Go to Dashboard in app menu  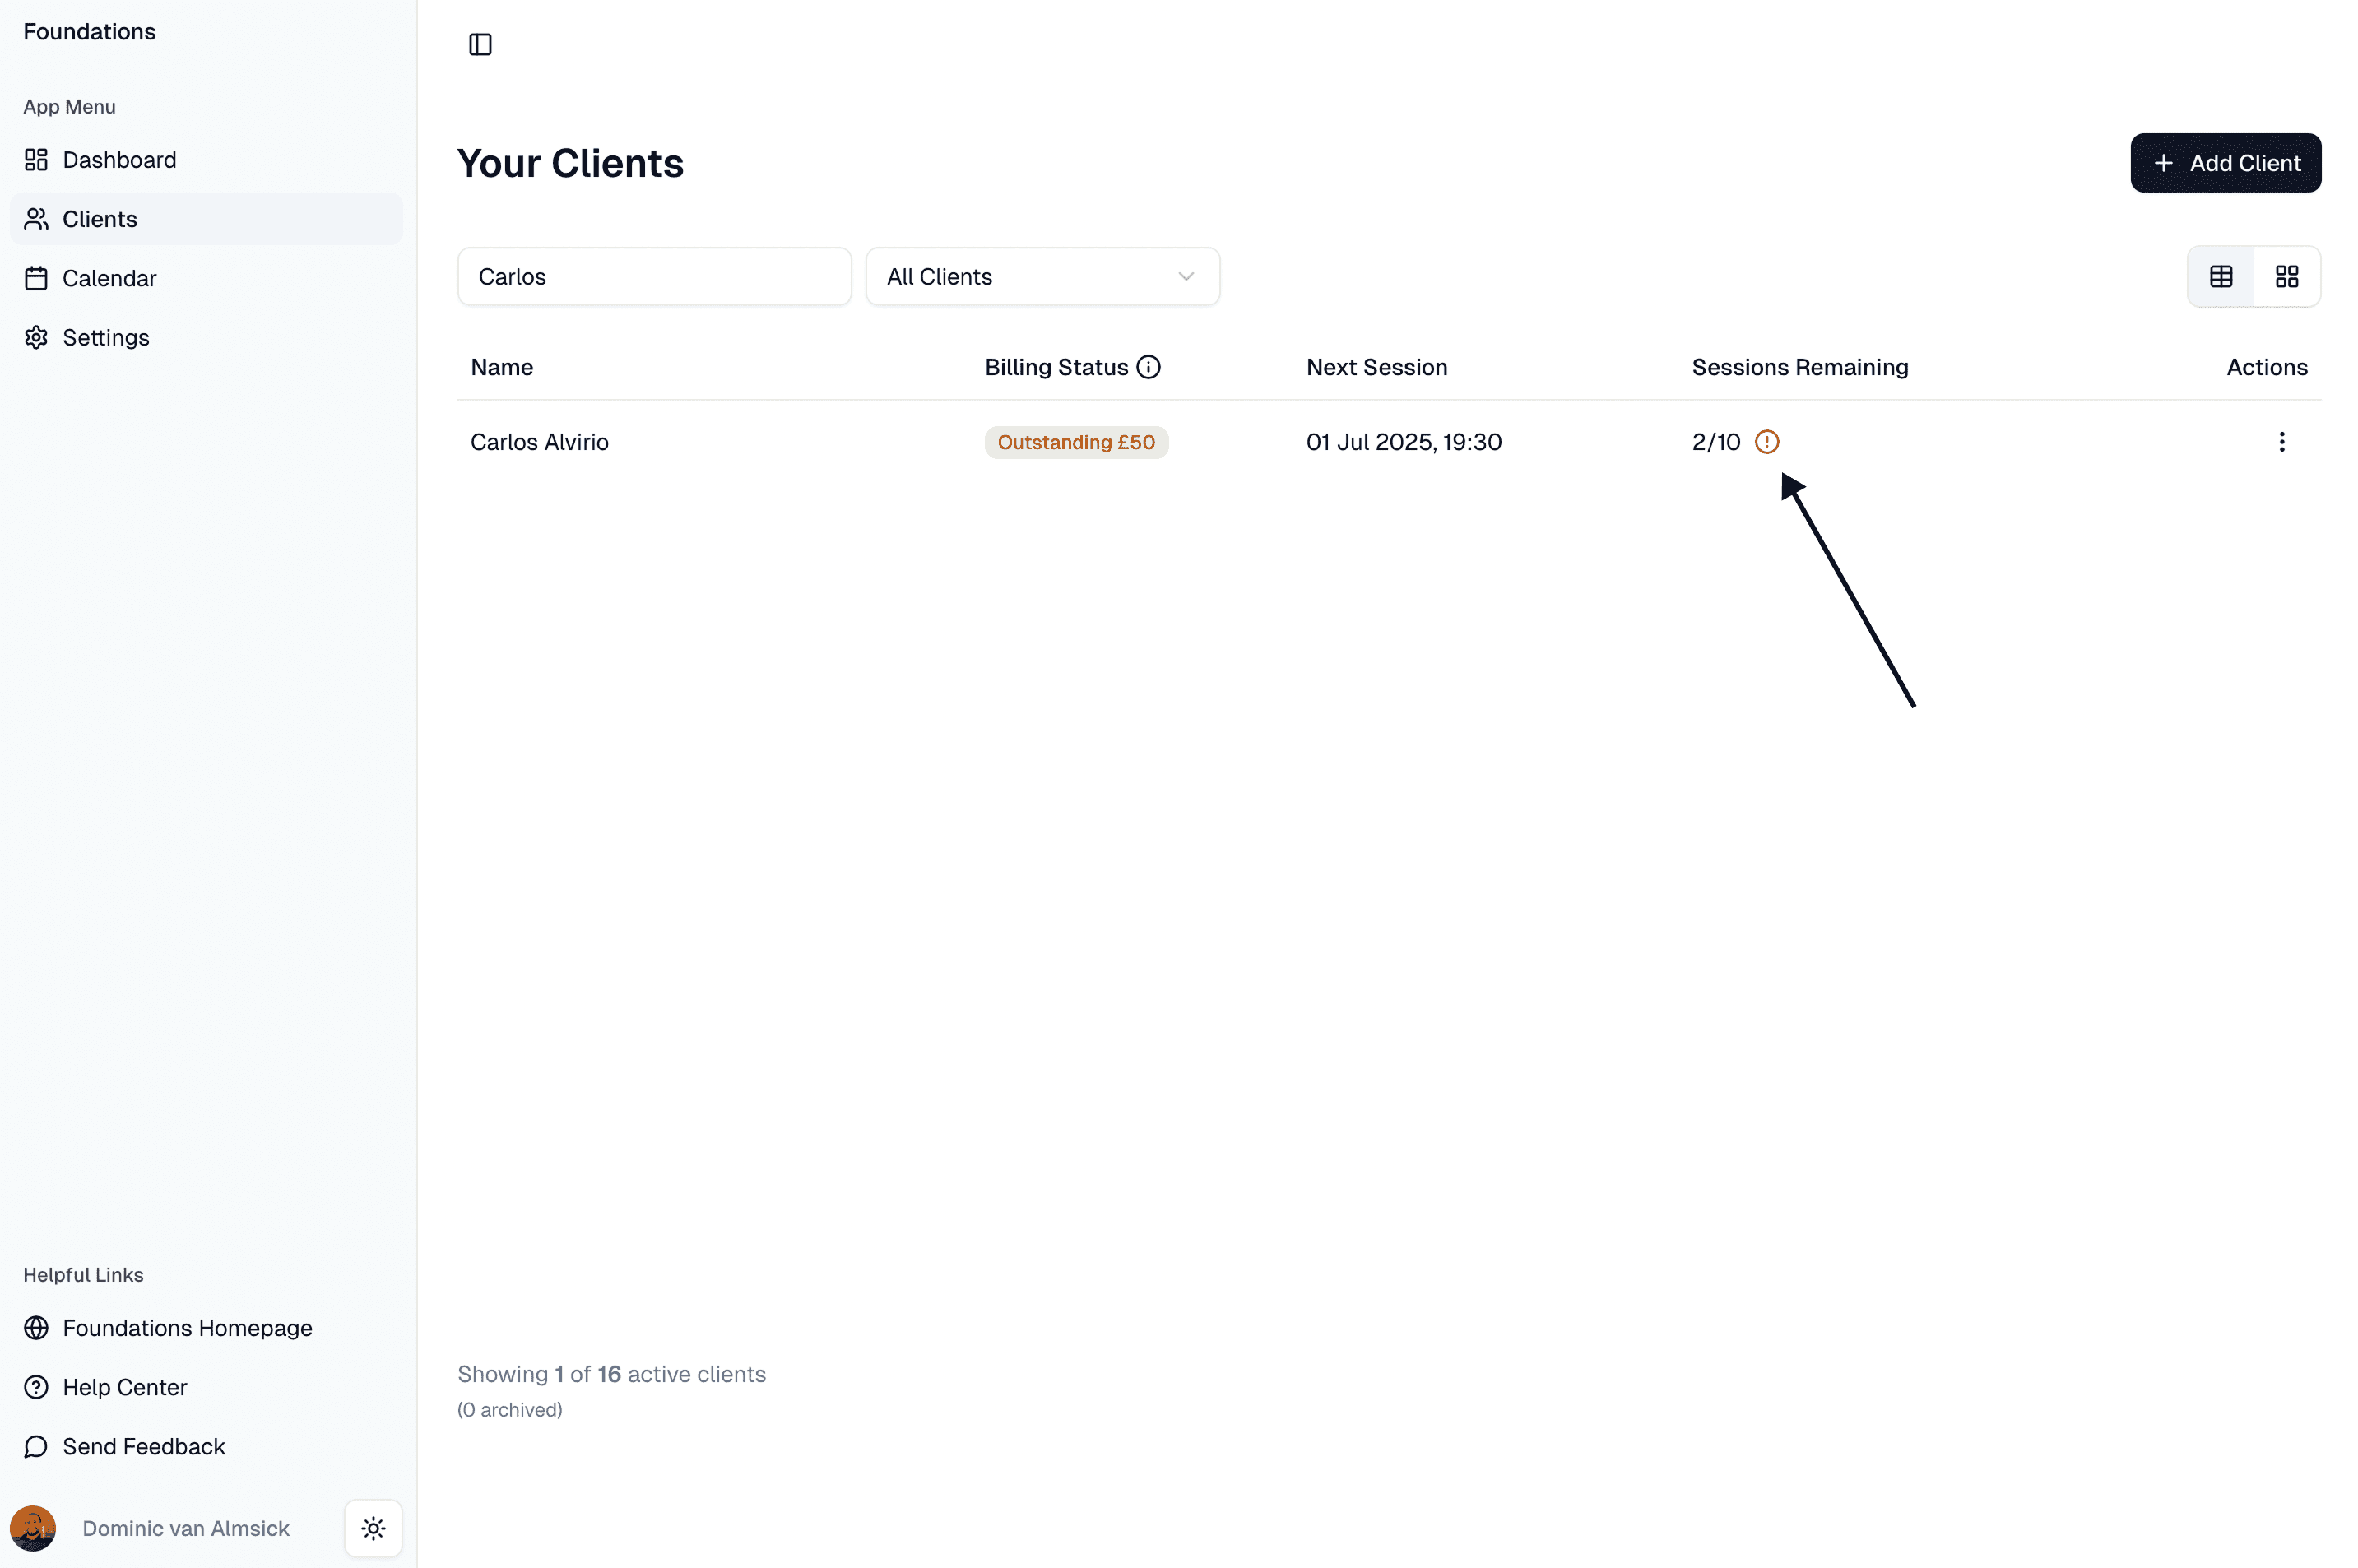point(119,160)
